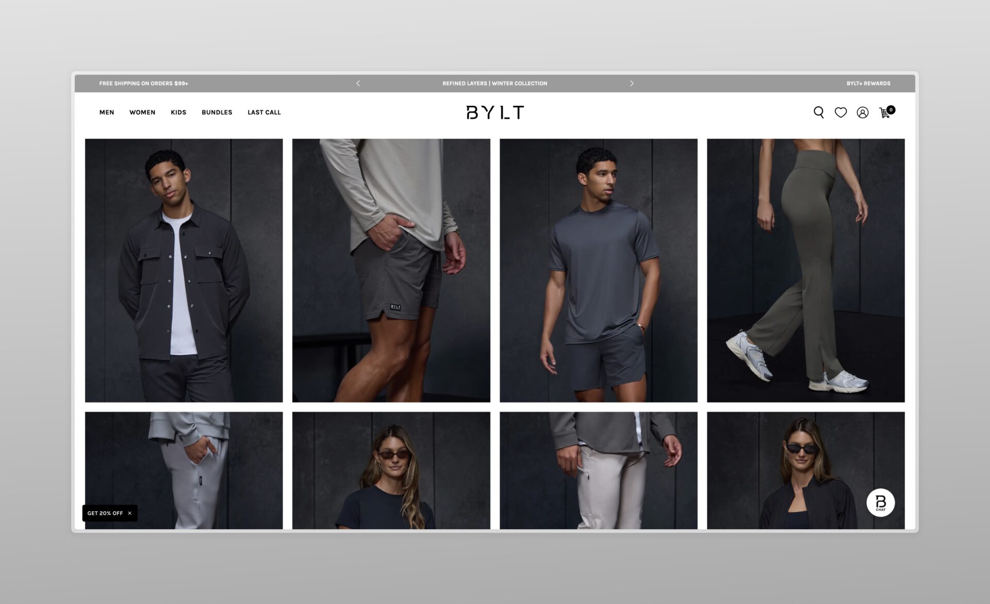Select the olive flare leggings product image
This screenshot has height=604, width=990.
(x=805, y=270)
